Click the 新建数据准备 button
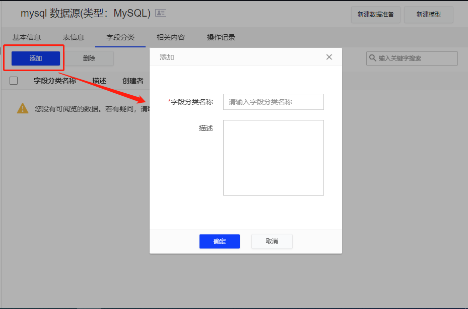Screen dimensions: 468x309 (x=375, y=15)
